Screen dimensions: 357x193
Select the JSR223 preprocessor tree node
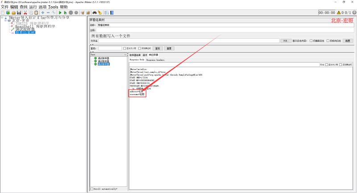click(x=32, y=24)
